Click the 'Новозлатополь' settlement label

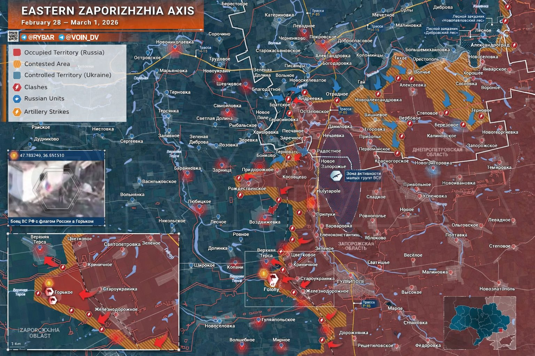coord(497,289)
